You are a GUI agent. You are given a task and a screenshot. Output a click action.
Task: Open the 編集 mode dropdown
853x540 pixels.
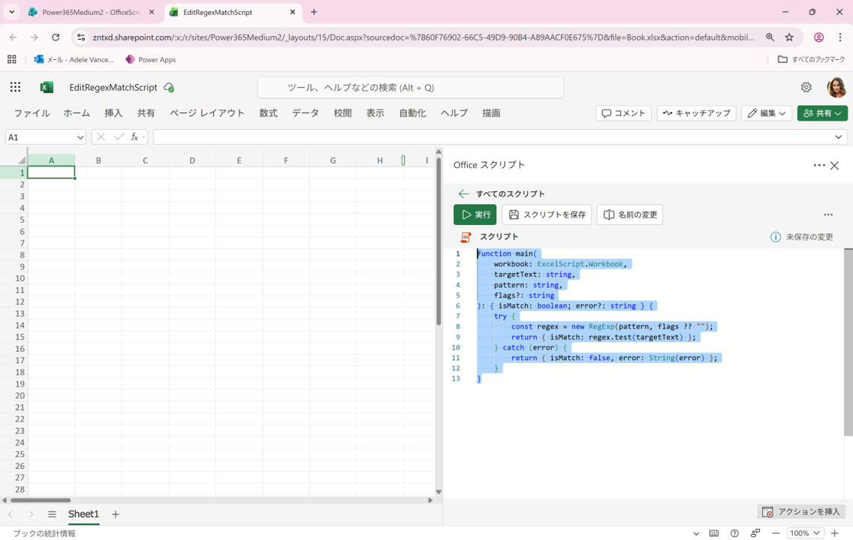point(766,113)
